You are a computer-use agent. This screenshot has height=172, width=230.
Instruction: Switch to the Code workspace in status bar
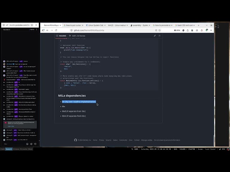tap(3, 149)
